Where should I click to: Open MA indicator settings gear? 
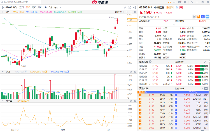click(135, 12)
